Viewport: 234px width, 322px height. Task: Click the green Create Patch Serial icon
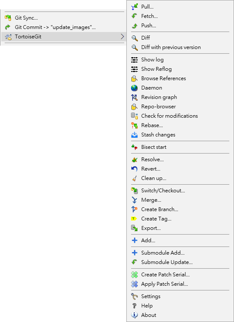click(134, 275)
